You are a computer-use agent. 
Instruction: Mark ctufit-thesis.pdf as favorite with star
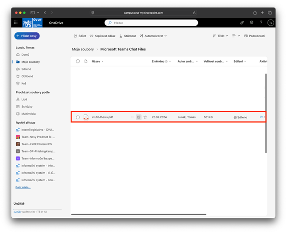tap(145, 117)
